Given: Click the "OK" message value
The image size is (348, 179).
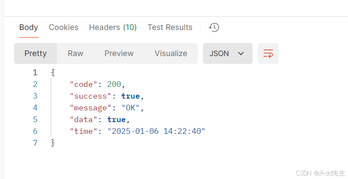Looking at the screenshot, I should pos(131,108).
